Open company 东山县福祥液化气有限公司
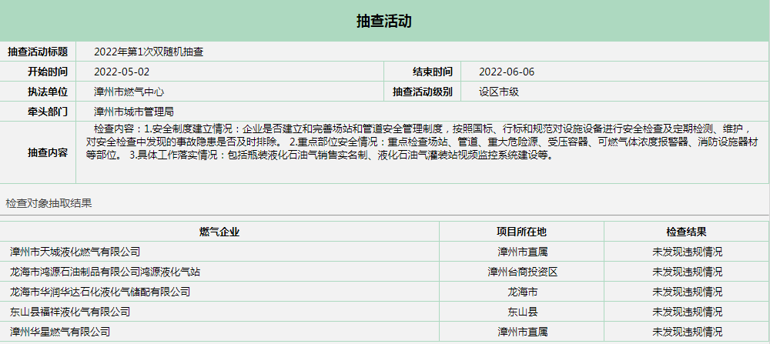 [x=70, y=312]
